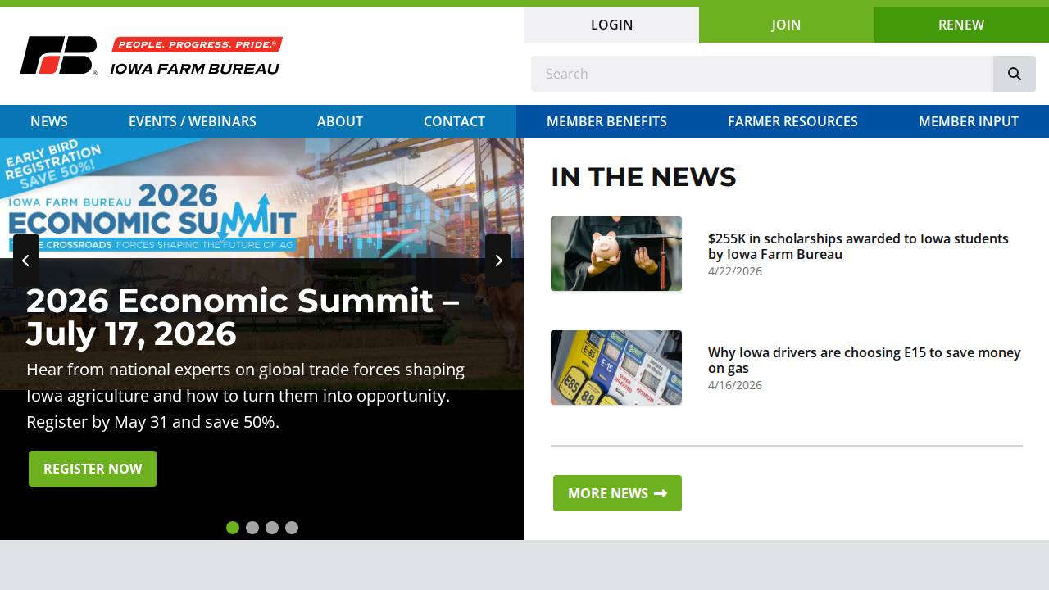Open the NEWS menu item
Image resolution: width=1049 pixels, height=590 pixels.
[x=48, y=121]
